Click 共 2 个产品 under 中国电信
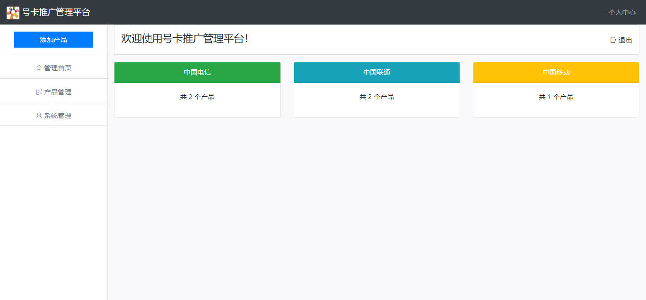Screen dimensions: 646x300 click(197, 97)
